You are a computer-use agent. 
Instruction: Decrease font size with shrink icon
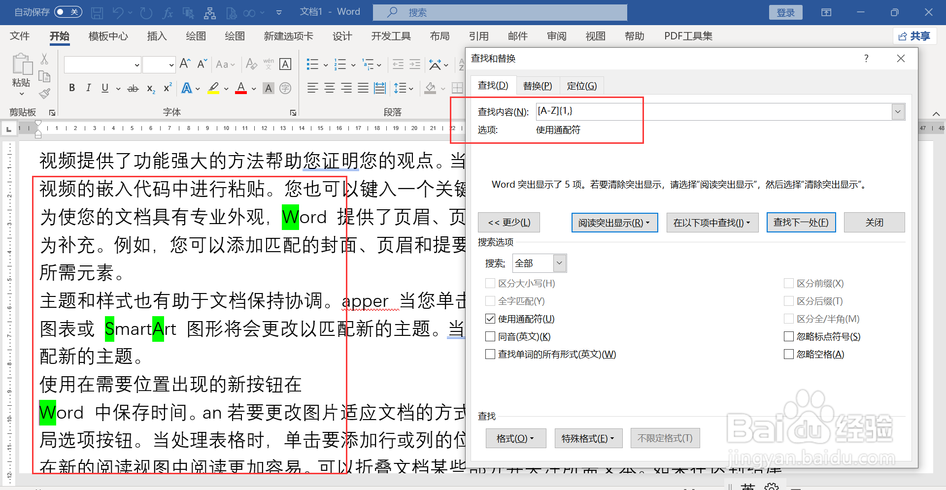tap(202, 64)
